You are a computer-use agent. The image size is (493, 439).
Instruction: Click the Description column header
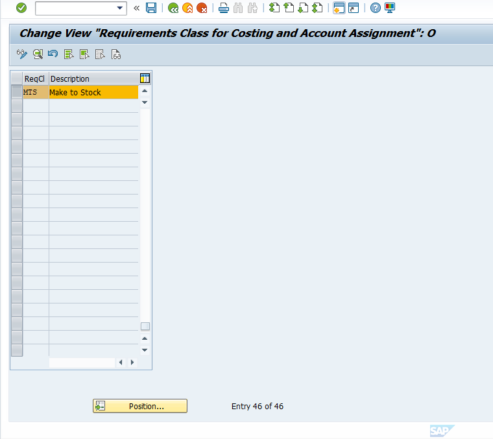click(x=93, y=78)
